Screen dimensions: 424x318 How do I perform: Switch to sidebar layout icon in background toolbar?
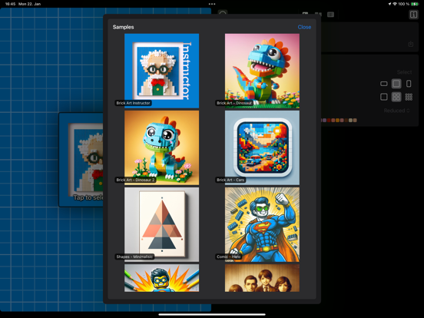(x=330, y=15)
